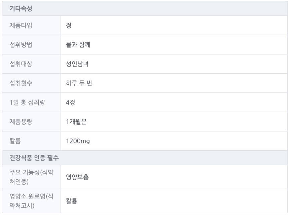Screen dimensions: 289x215
Task: Select the 성인남녀 value text
Action: coord(77,64)
